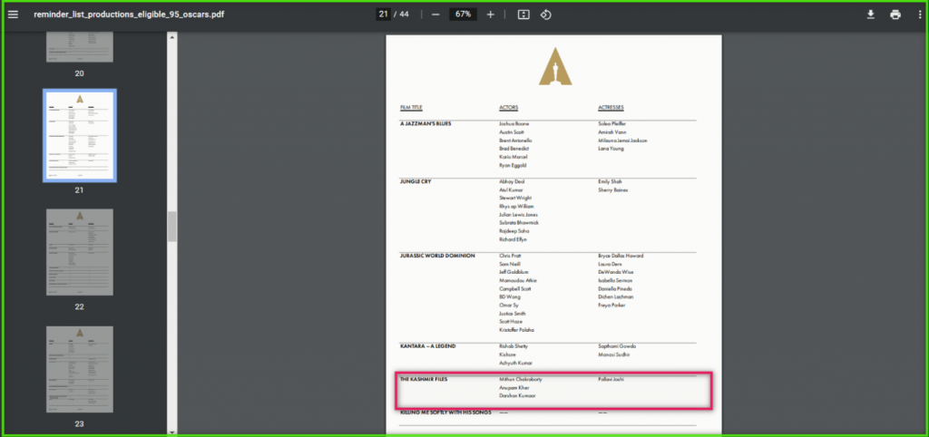Click actor name Jeff Goldblum
This screenshot has width=929, height=437.
[513, 272]
